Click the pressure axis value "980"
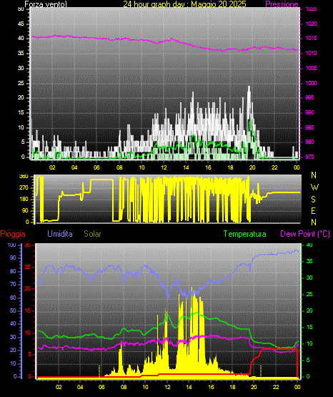 click(x=309, y=142)
